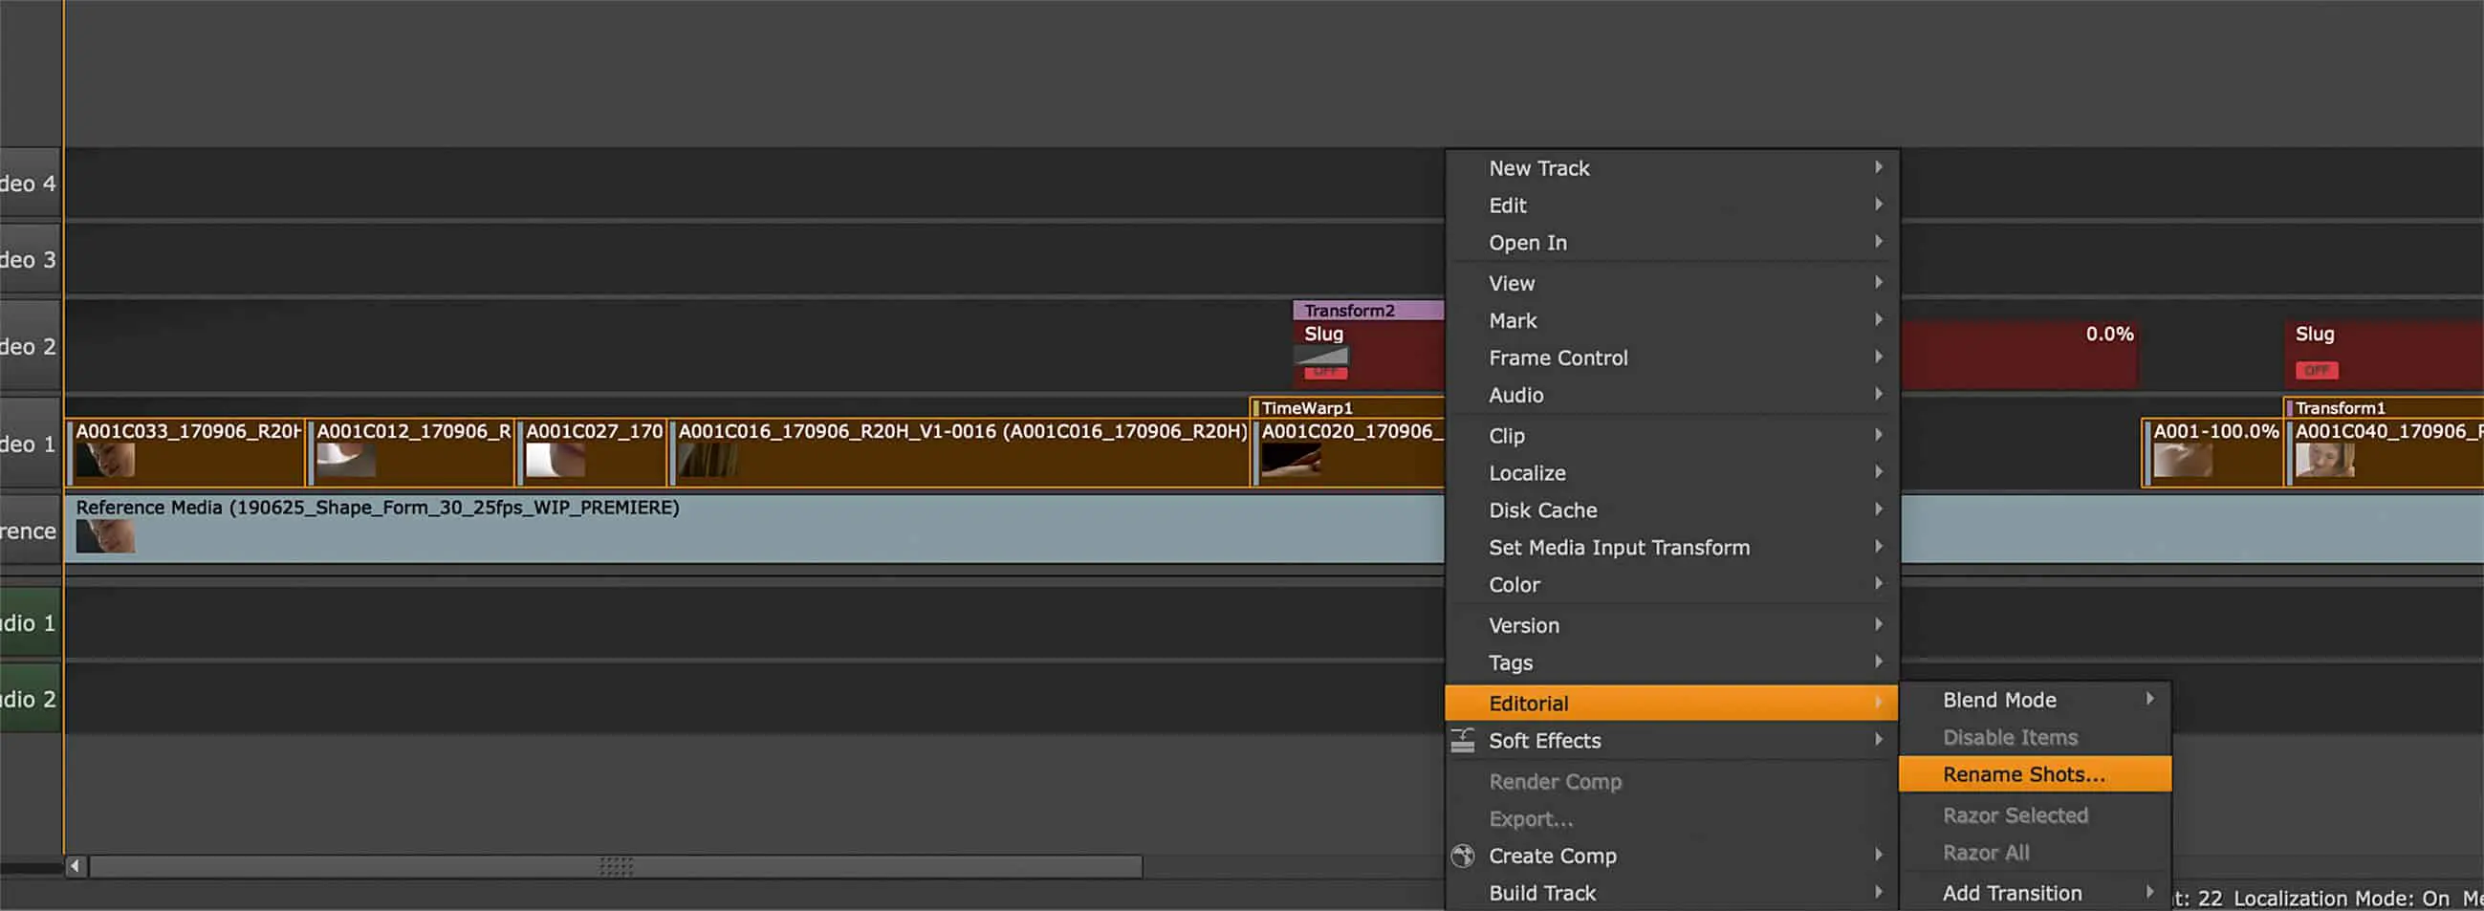Viewport: 2484px width, 911px height.
Task: Expand the New Track submenu arrow
Action: (x=1878, y=167)
